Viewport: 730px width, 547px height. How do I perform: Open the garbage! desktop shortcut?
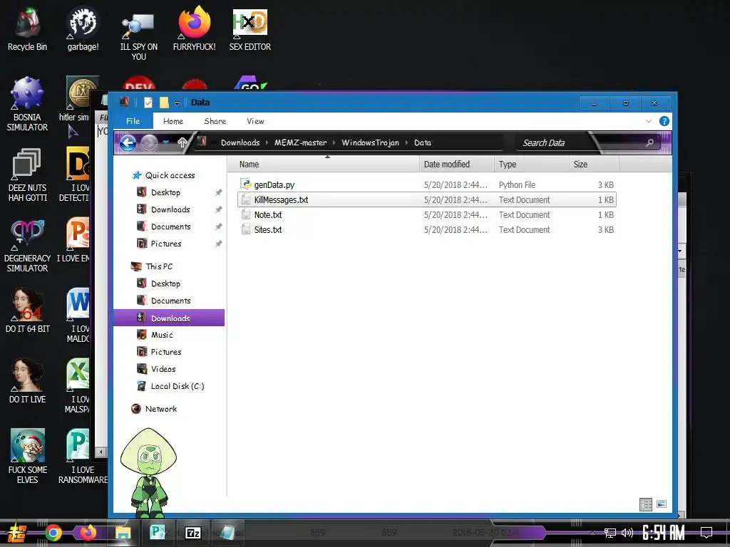(83, 28)
